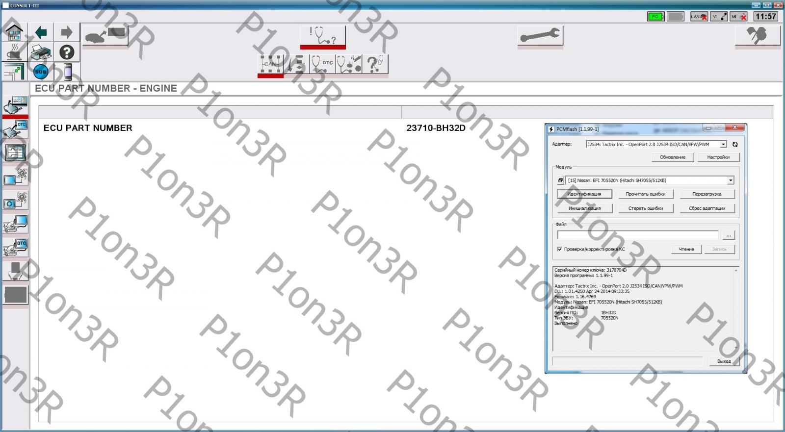Click the gray battery status indicator
Image resolution: width=785 pixels, height=432 pixels.
pyautogui.click(x=676, y=17)
